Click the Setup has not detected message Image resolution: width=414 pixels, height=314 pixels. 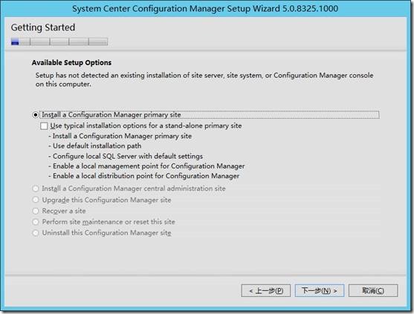[204, 79]
